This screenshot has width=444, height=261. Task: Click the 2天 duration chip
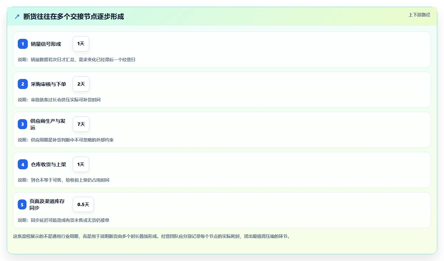point(81,84)
